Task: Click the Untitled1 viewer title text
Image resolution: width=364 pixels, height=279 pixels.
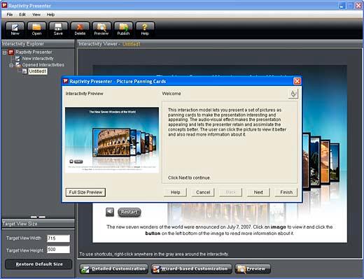Action: (132, 44)
